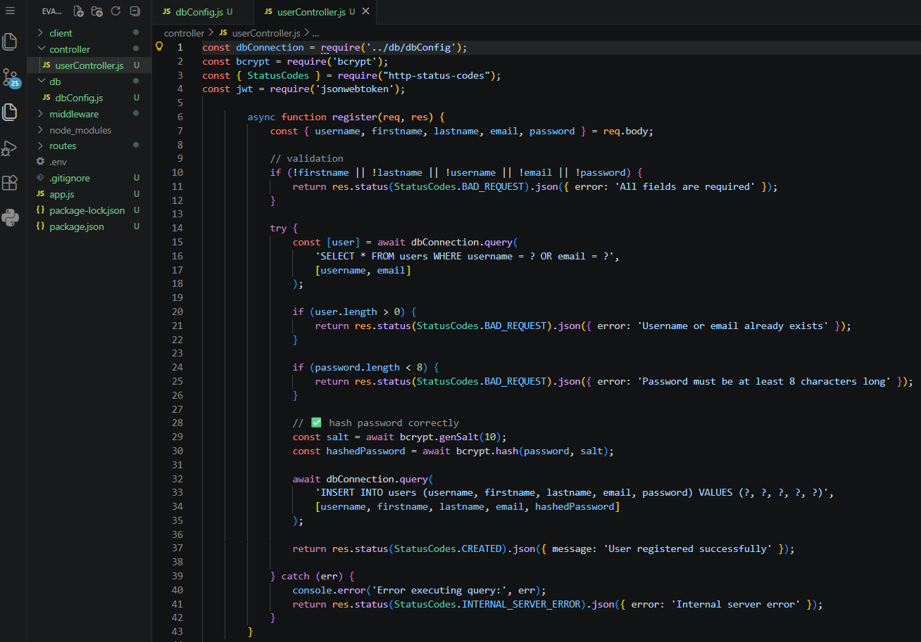Click braces icon beside package-lock.json

[x=40, y=210]
